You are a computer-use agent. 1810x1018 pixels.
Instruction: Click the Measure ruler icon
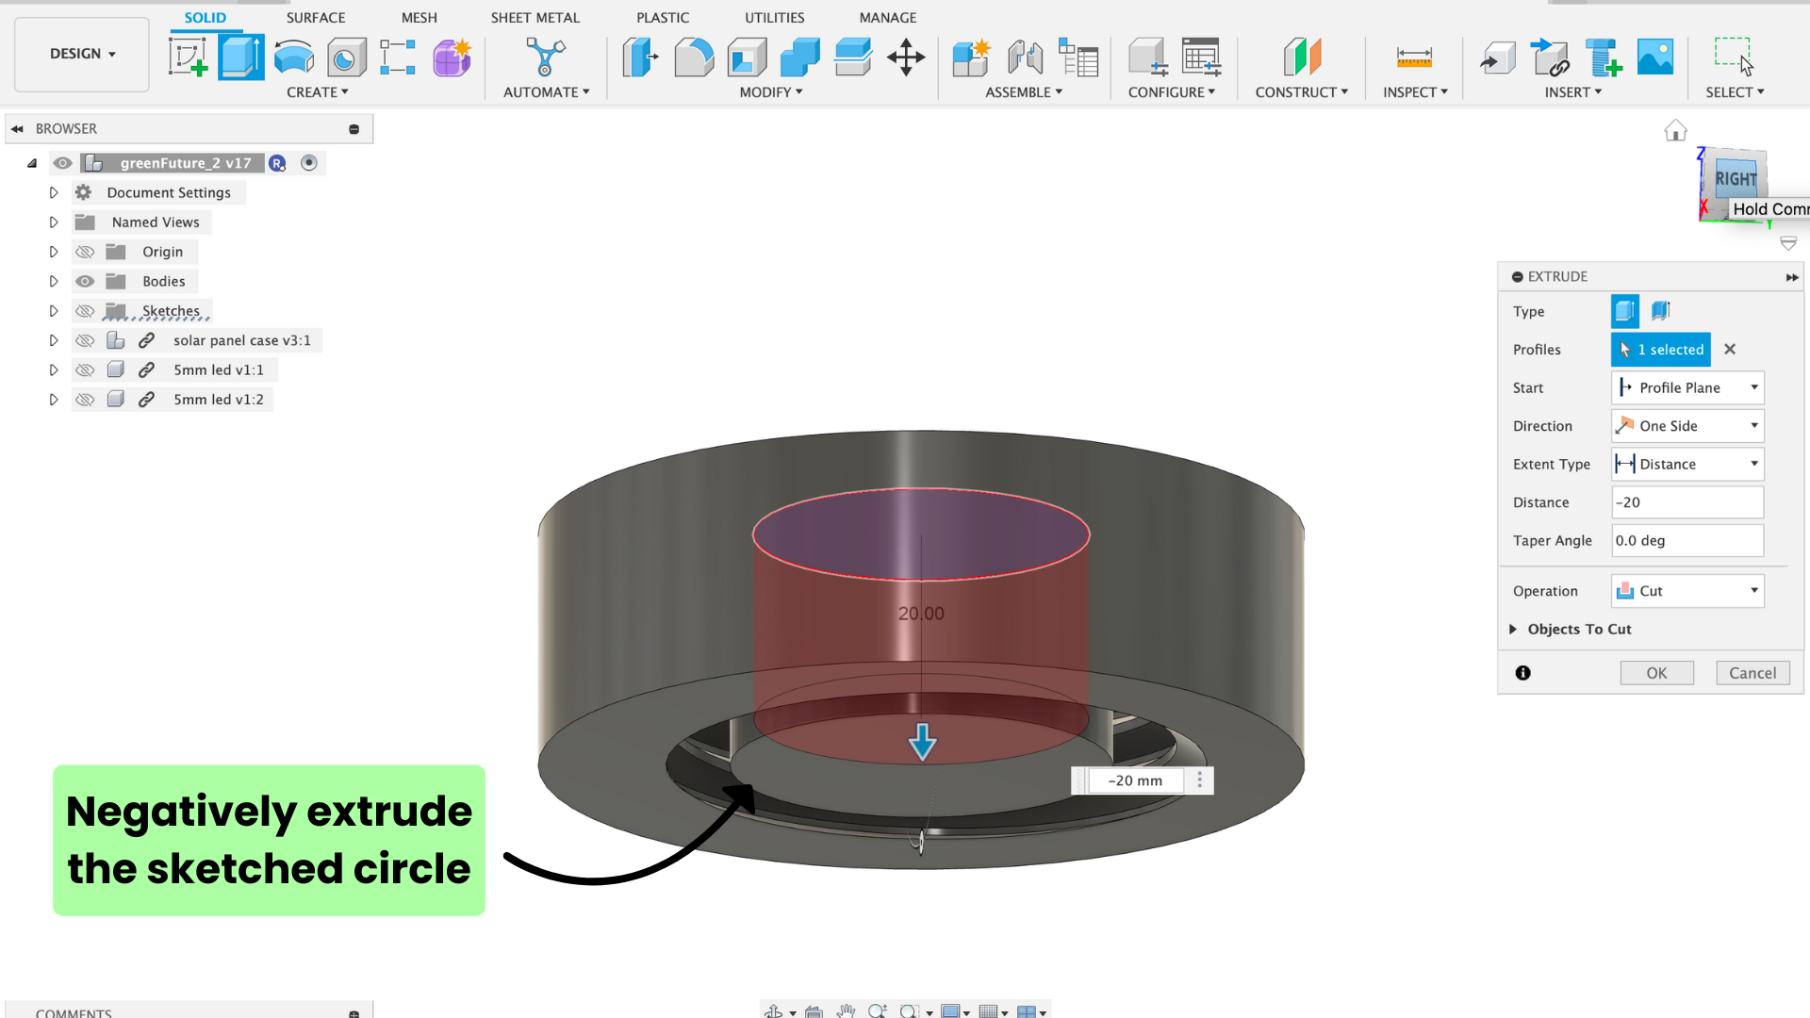[x=1414, y=57]
